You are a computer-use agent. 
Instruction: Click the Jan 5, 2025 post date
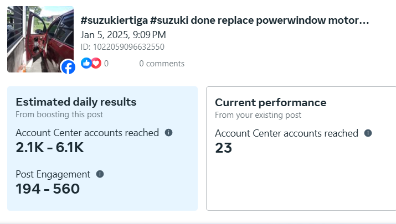pyautogui.click(x=123, y=35)
